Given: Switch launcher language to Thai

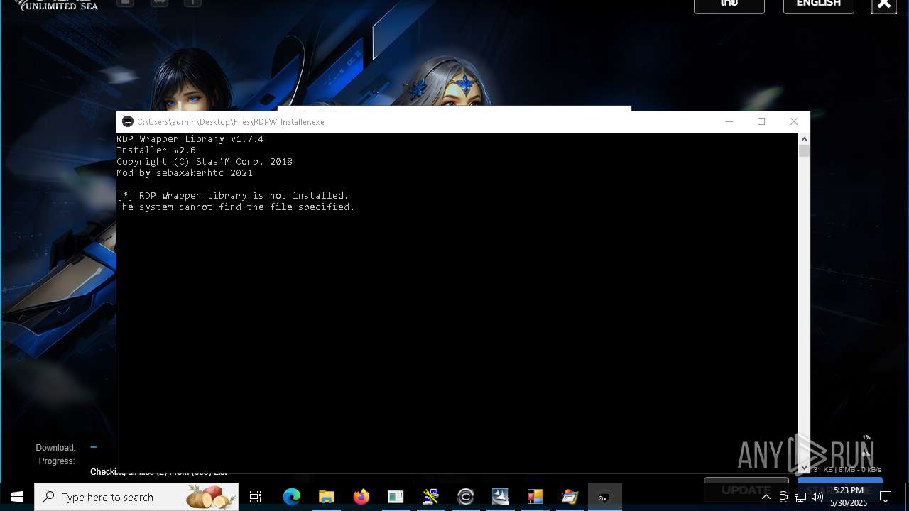Looking at the screenshot, I should click(729, 4).
